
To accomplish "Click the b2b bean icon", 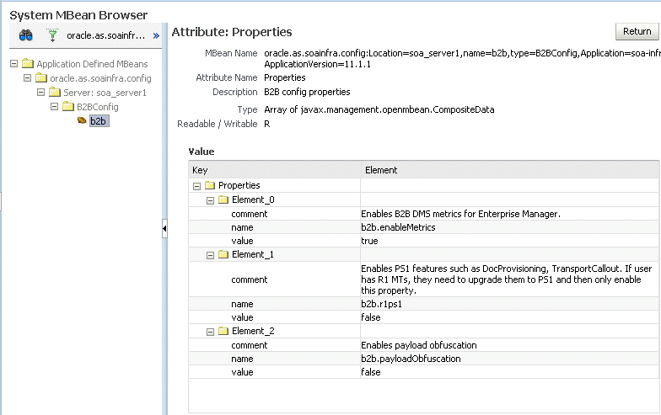I will click(82, 121).
